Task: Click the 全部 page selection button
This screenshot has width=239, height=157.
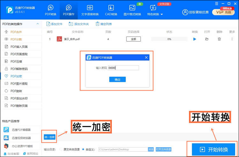Action: 134,39
